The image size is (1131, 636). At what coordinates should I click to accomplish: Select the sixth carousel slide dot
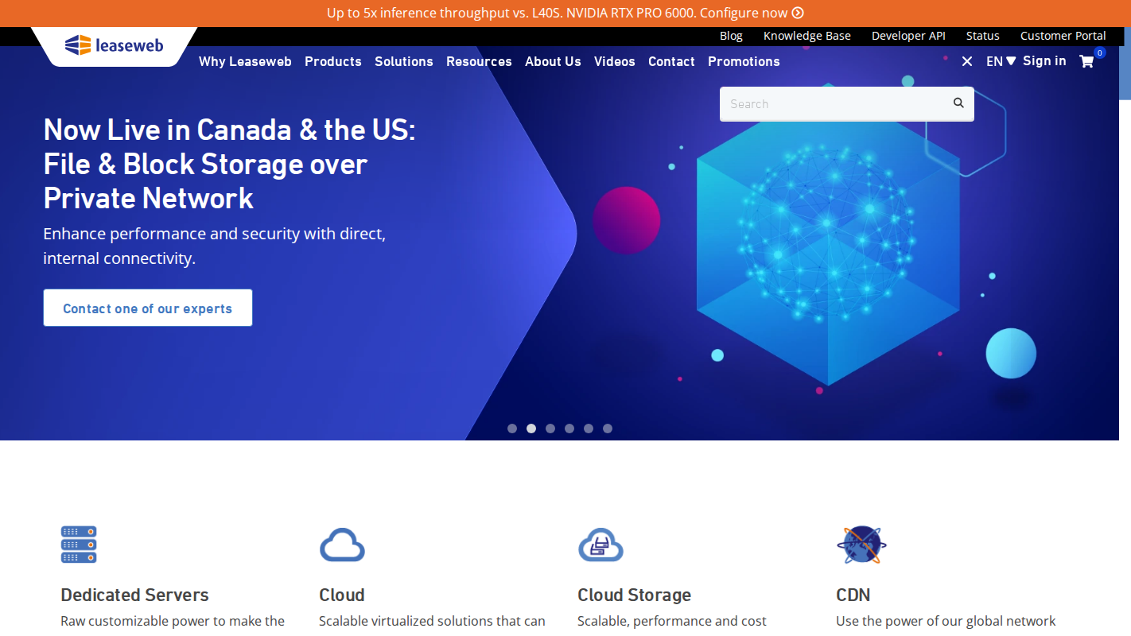click(x=608, y=429)
